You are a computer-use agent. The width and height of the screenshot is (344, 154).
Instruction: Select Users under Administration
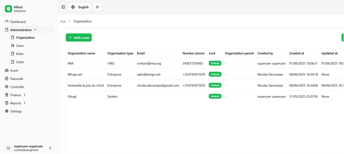(20, 45)
